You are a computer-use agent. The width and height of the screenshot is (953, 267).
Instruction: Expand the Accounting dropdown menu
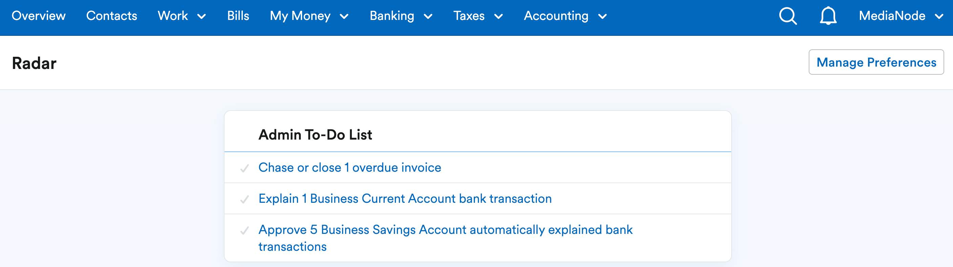565,16
